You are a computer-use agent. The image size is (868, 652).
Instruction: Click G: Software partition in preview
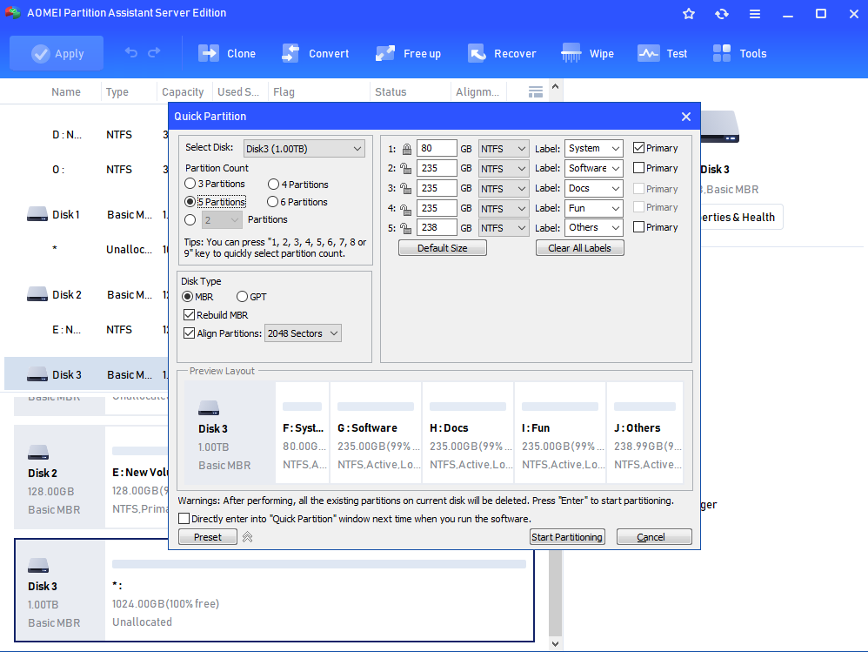tap(376, 433)
